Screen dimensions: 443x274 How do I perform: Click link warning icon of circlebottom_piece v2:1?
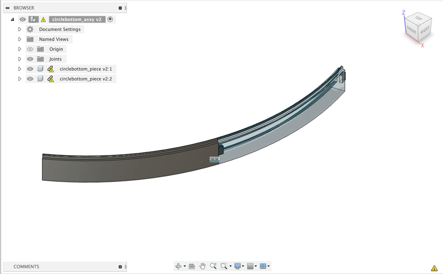51,69
